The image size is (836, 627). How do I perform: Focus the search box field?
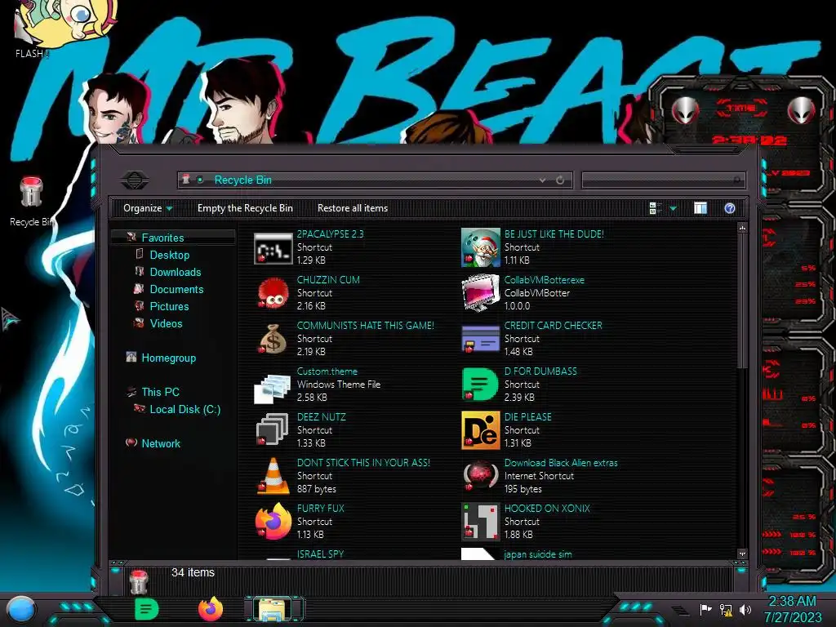pyautogui.click(x=663, y=180)
